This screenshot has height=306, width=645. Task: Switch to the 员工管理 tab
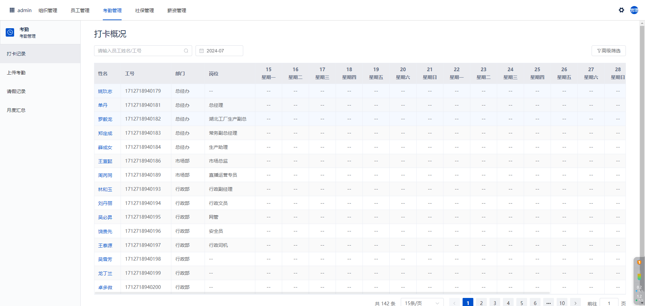tap(80, 10)
